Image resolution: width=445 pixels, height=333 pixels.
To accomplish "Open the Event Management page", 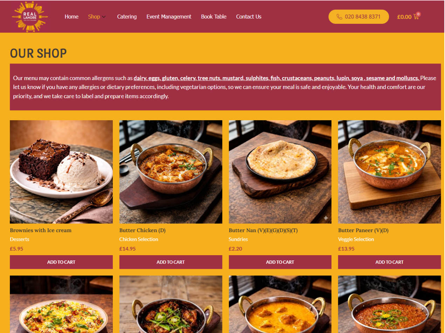I will (x=169, y=16).
